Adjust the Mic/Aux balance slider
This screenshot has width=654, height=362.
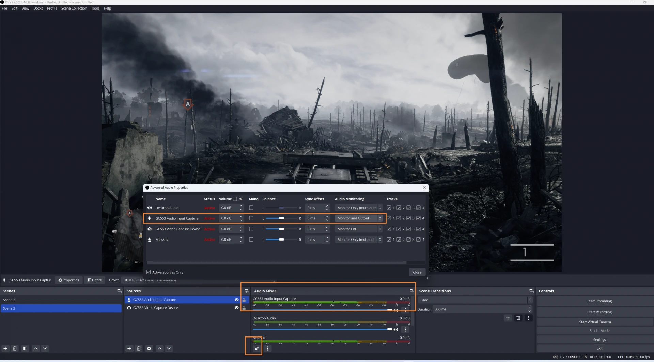pos(281,240)
